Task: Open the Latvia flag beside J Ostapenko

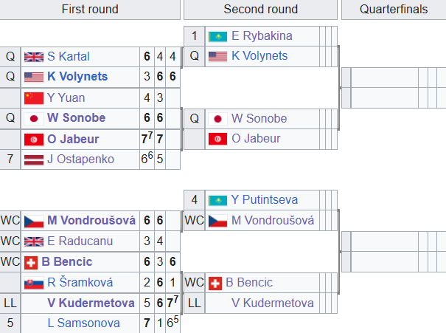Action: coord(34,159)
